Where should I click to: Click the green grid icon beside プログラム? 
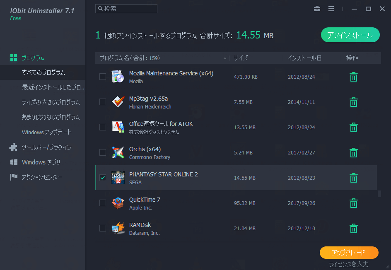click(14, 58)
